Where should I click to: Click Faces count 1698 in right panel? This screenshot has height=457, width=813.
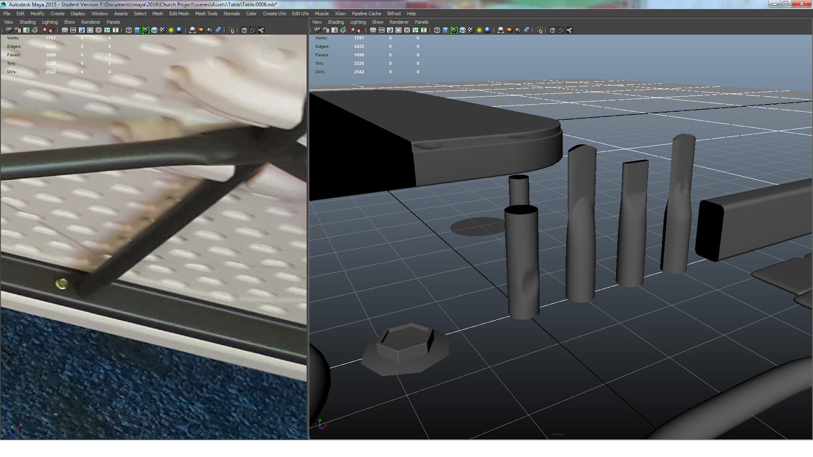(x=359, y=55)
